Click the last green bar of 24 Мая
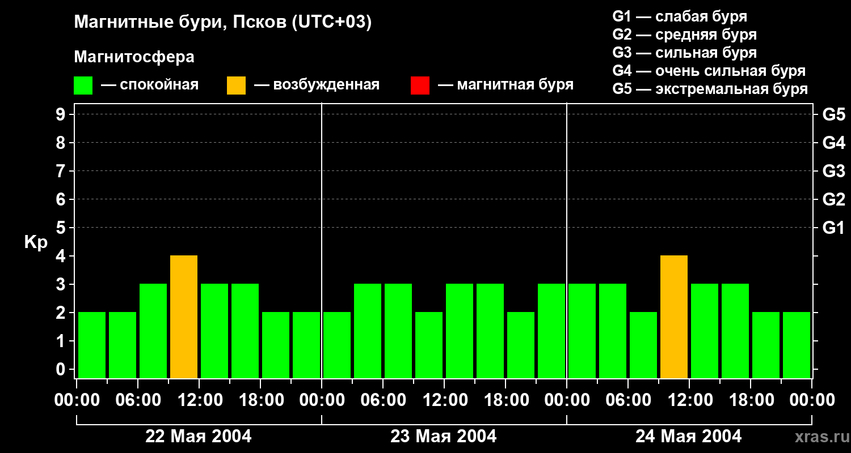The height and width of the screenshot is (453, 851). [797, 345]
